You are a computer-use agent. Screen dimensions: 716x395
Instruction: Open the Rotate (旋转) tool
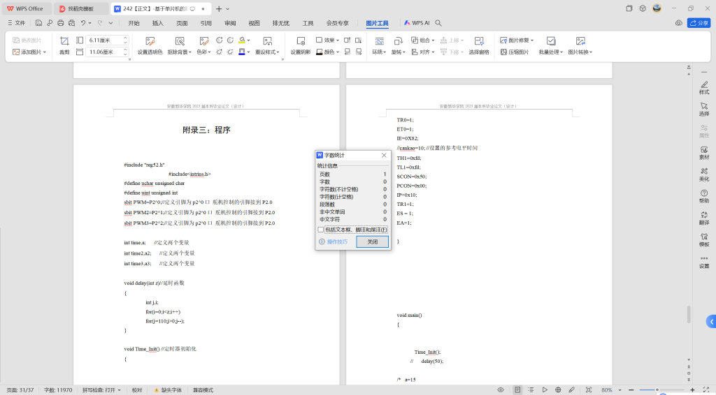pos(398,46)
